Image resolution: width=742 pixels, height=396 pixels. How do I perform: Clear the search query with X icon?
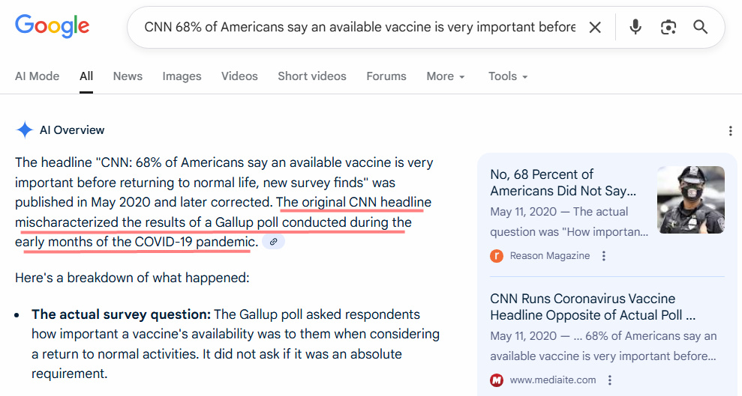(595, 28)
